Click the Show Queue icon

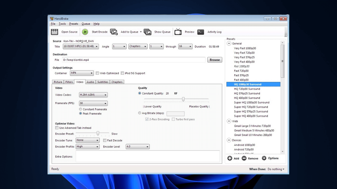[147, 32]
